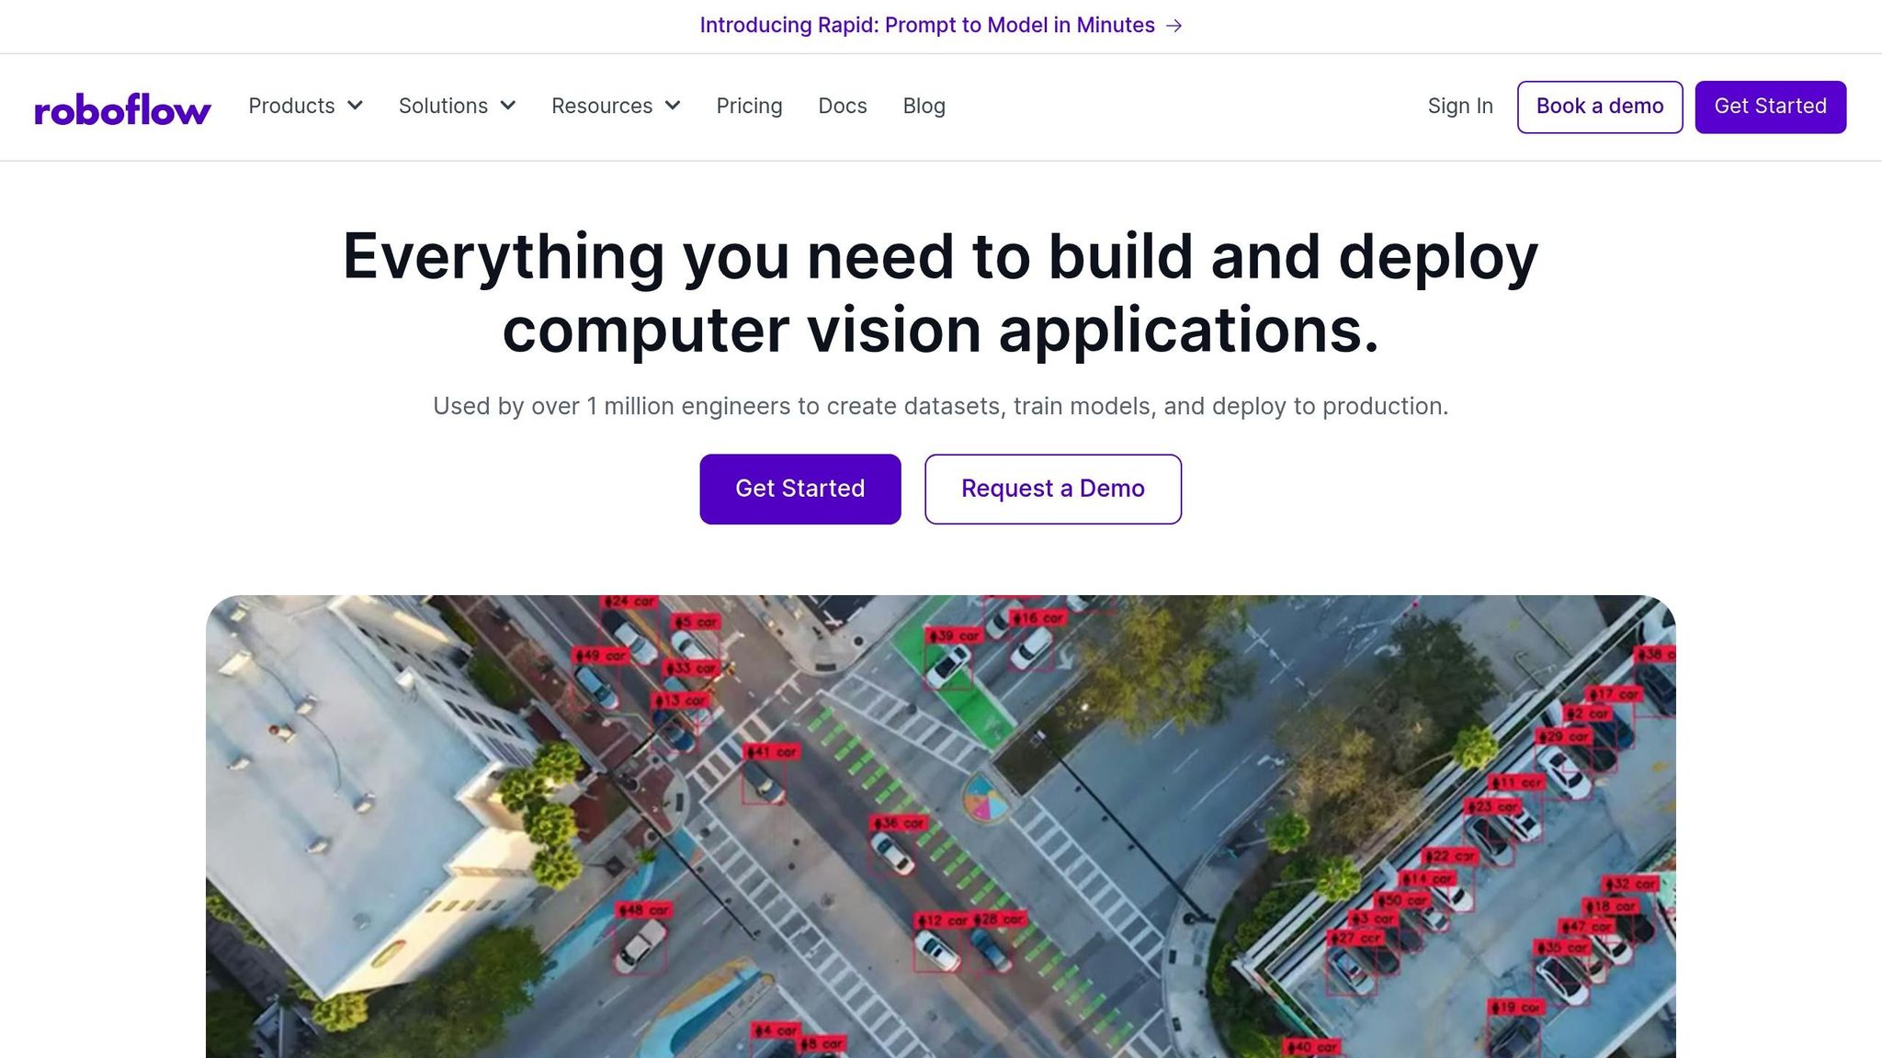Image resolution: width=1882 pixels, height=1058 pixels.
Task: Expand the Resources dropdown chevron
Action: [673, 106]
